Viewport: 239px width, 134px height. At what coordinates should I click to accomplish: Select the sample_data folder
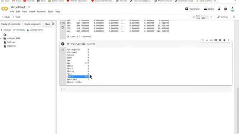coord(12,38)
